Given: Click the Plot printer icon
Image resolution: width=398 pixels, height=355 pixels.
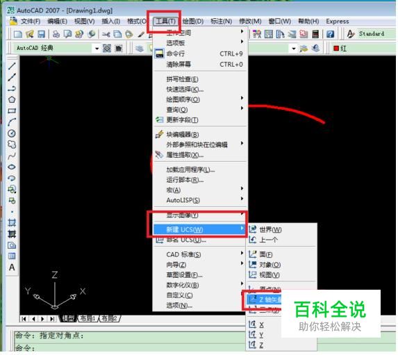Looking at the screenshot, I should [x=56, y=34].
